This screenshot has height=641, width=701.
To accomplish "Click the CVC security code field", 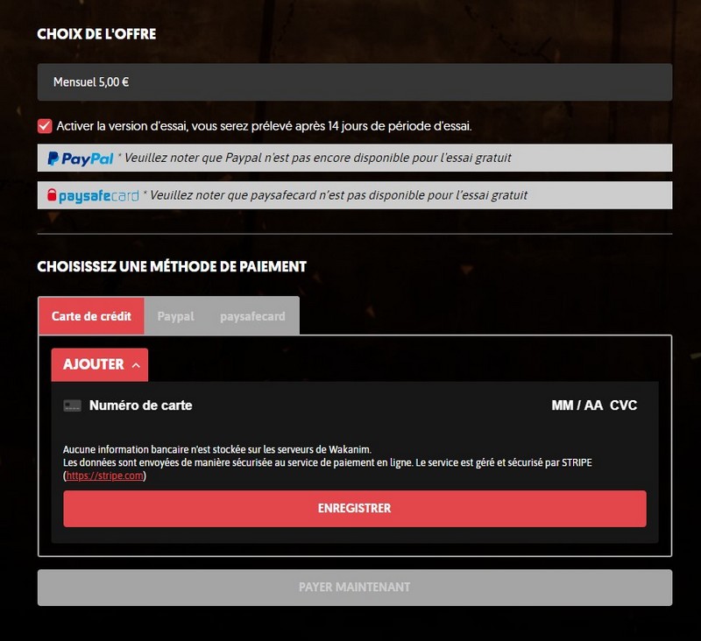I will [x=623, y=405].
